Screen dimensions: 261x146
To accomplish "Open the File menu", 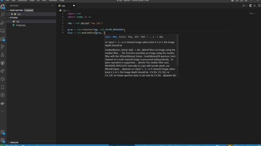I will [x=7, y=1].
